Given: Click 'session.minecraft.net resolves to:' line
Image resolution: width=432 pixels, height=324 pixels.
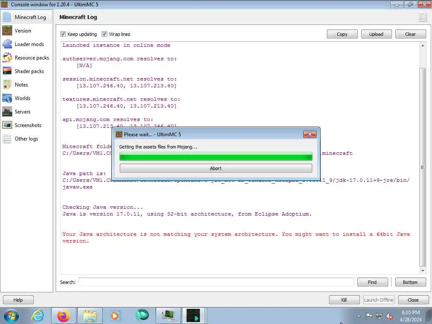Looking at the screenshot, I should [119, 79].
